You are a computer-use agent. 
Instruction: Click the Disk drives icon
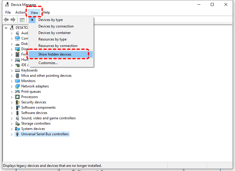pyautogui.click(x=17, y=44)
